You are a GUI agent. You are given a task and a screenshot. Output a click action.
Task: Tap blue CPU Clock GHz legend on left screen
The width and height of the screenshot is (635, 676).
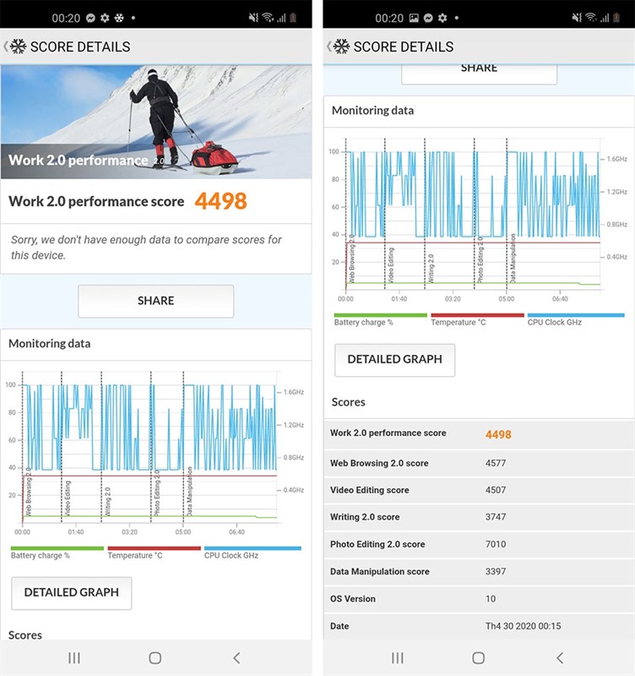pyautogui.click(x=252, y=553)
